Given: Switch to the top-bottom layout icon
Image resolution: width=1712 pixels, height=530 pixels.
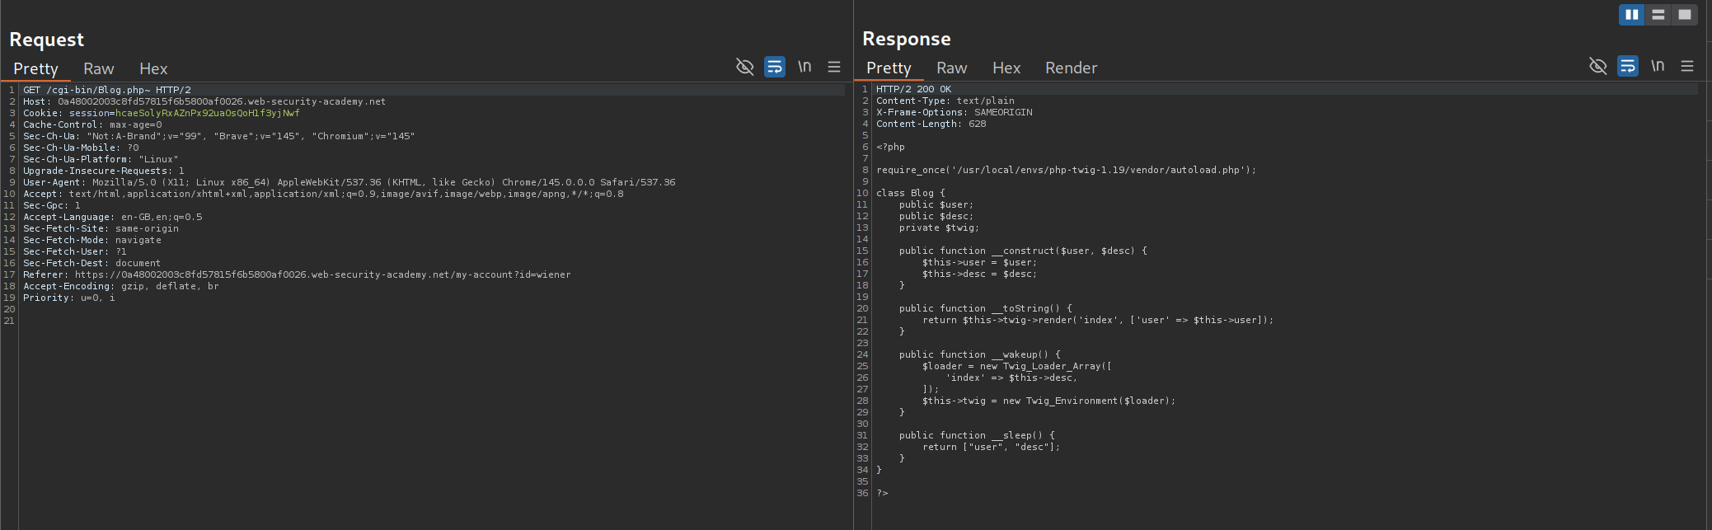Looking at the screenshot, I should [1658, 15].
